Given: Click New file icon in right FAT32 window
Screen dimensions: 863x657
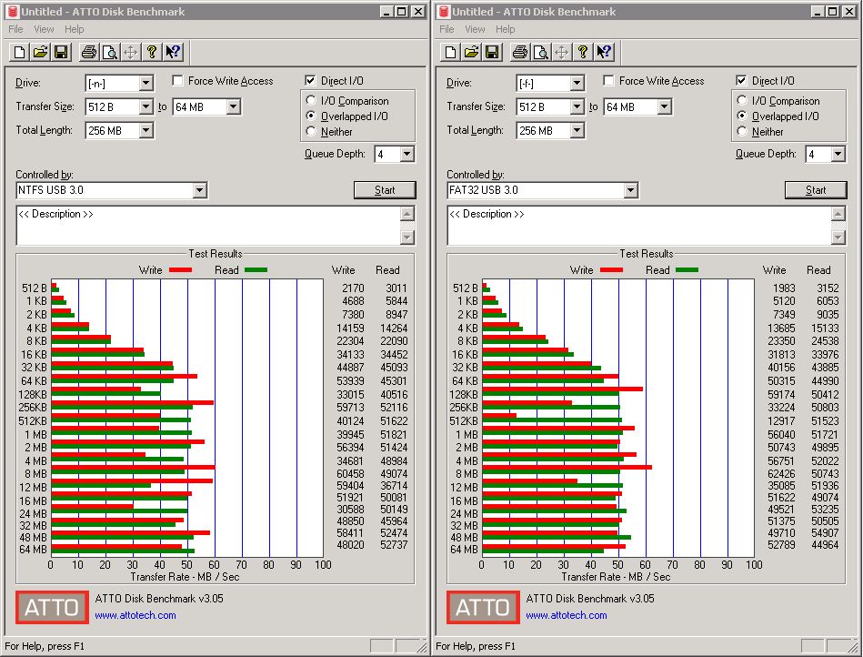Looking at the screenshot, I should point(451,52).
